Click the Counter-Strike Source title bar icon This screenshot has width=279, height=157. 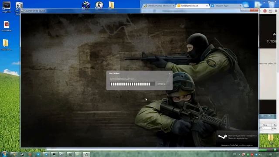(x=22, y=11)
